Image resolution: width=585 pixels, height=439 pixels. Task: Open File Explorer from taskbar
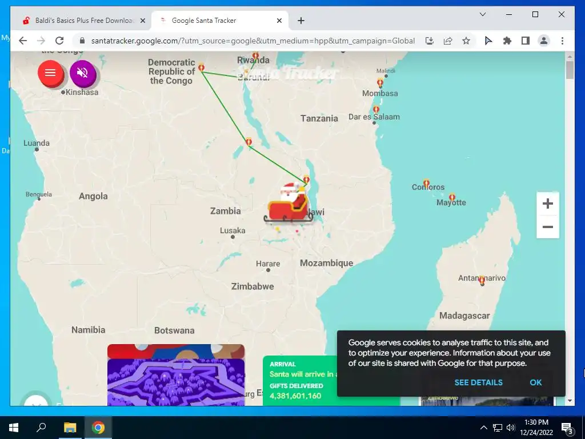[70, 428]
